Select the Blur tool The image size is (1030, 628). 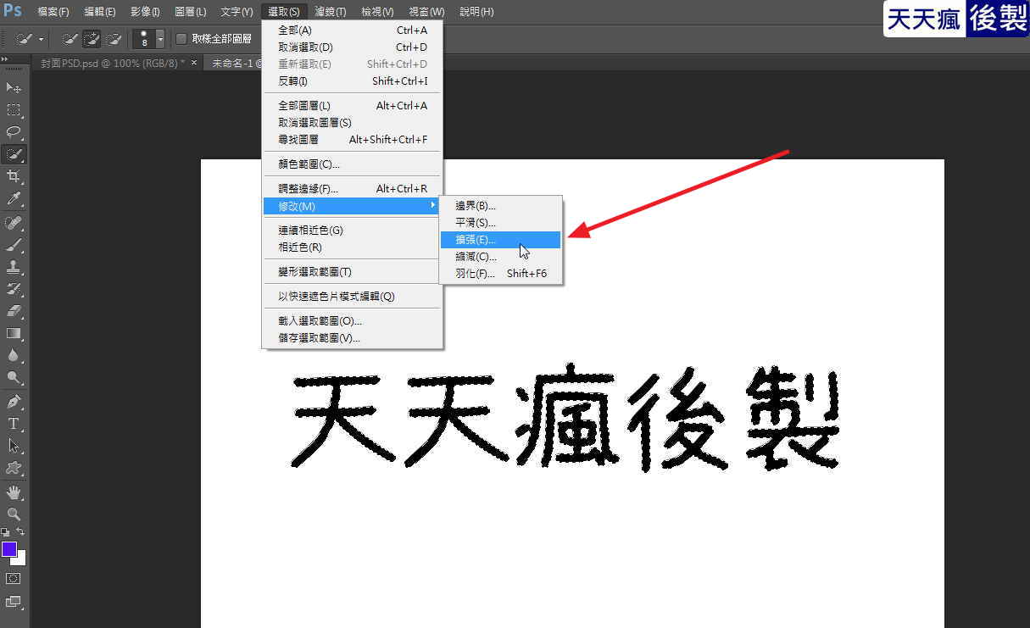pyautogui.click(x=14, y=355)
